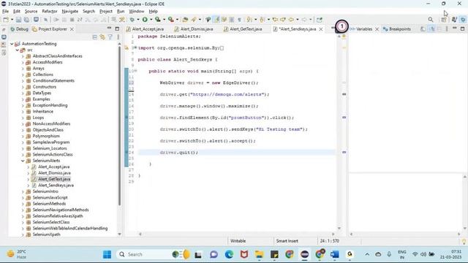The height and width of the screenshot is (263, 468).
Task: Click the global search magnifier icon
Action: (431, 20)
